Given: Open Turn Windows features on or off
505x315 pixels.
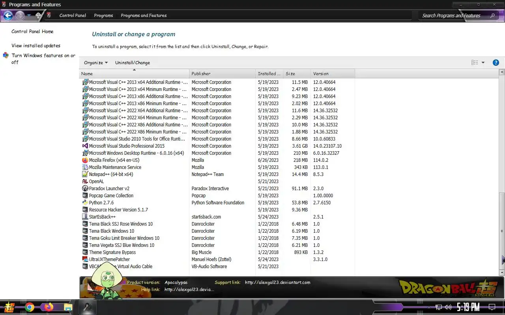Looking at the screenshot, I should click(43, 59).
